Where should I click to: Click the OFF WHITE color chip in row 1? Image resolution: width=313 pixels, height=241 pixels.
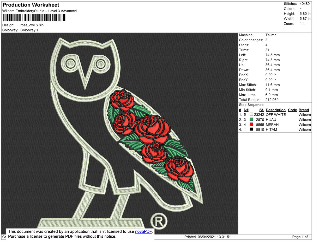click(x=251, y=114)
